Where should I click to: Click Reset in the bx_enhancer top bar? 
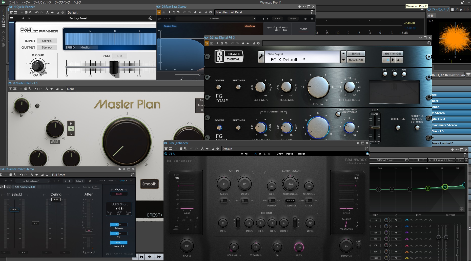pyautogui.click(x=301, y=154)
